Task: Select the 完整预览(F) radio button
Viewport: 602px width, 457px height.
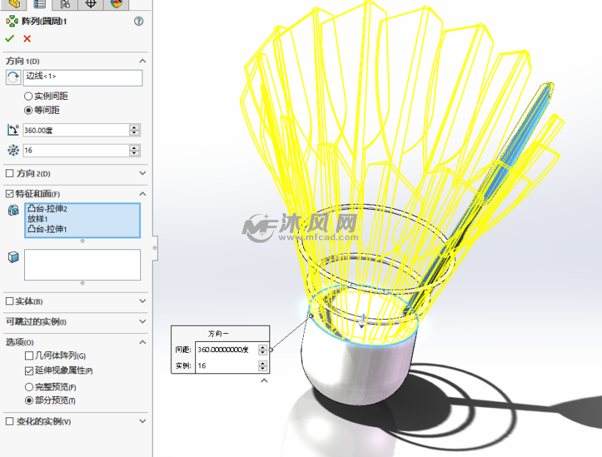Action: [29, 387]
